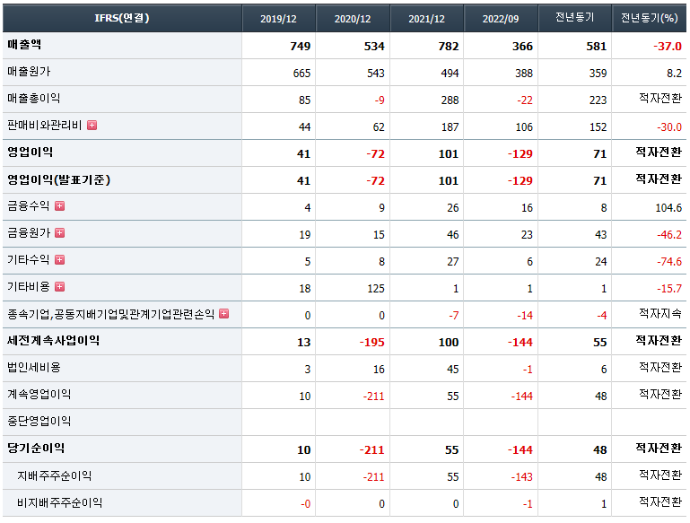This screenshot has width=690, height=523.
Task: Expand 종속기업,공동지배기업및관계기업관련손익 plus icon
Action: pyautogui.click(x=224, y=314)
